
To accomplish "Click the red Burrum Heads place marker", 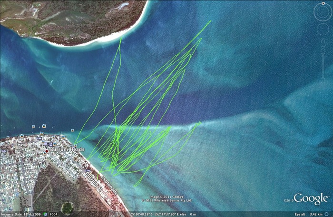I will [46, 151].
